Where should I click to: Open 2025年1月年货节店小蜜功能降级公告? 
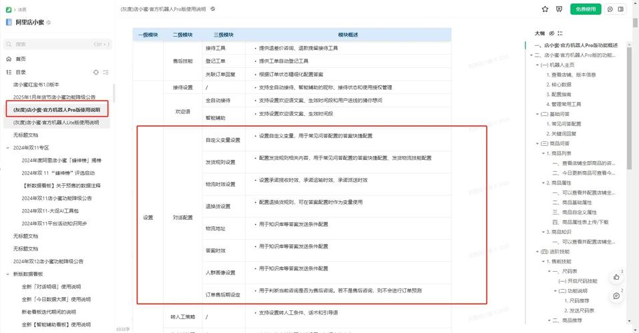pyautogui.click(x=54, y=97)
